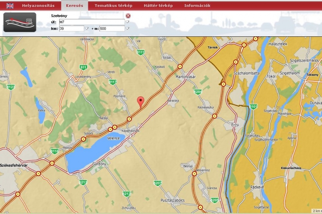Open the Információk tab

click(x=197, y=6)
